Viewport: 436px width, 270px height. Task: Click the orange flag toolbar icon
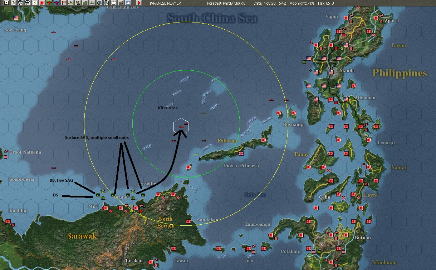[x=64, y=3]
